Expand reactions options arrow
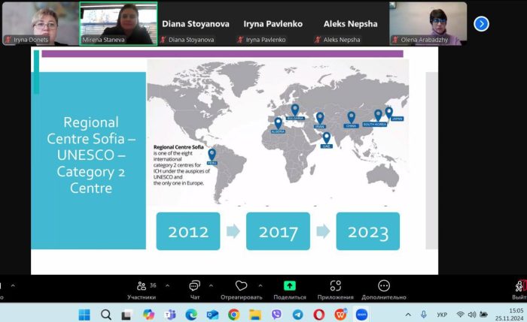Viewport: 527px width, 322px height. pyautogui.click(x=260, y=286)
